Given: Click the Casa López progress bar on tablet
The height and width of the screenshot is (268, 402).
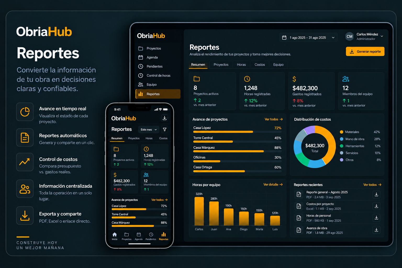Looking at the screenshot, I should [x=237, y=132].
